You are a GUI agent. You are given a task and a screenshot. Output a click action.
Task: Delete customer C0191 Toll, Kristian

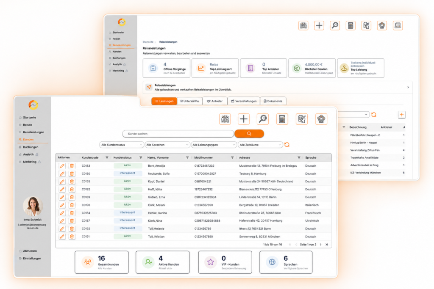[x=72, y=237]
